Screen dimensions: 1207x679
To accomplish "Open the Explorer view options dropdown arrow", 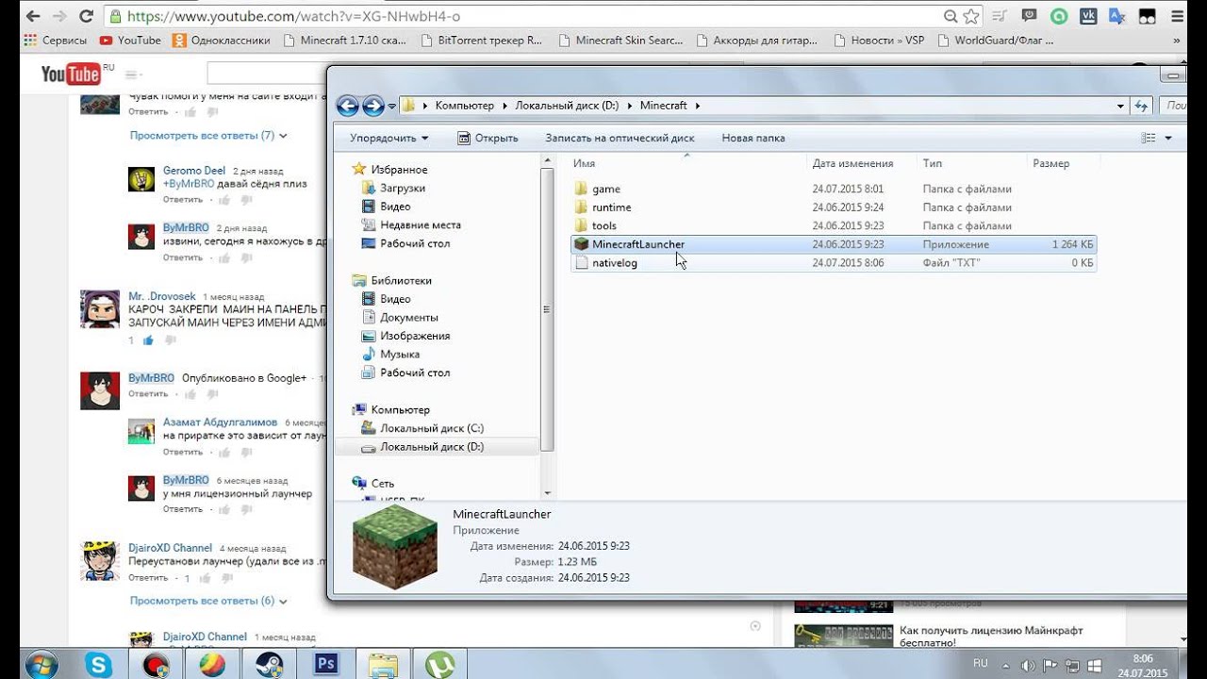I will [x=1168, y=138].
